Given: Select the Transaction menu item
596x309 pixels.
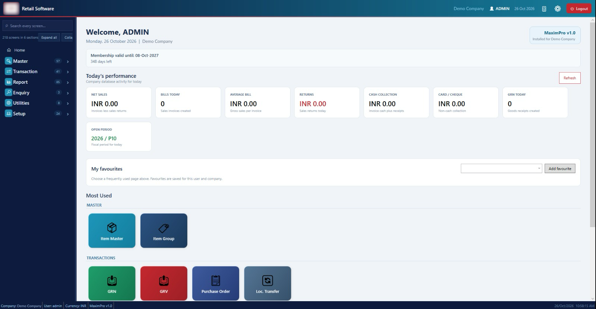Looking at the screenshot, I should click(x=37, y=71).
